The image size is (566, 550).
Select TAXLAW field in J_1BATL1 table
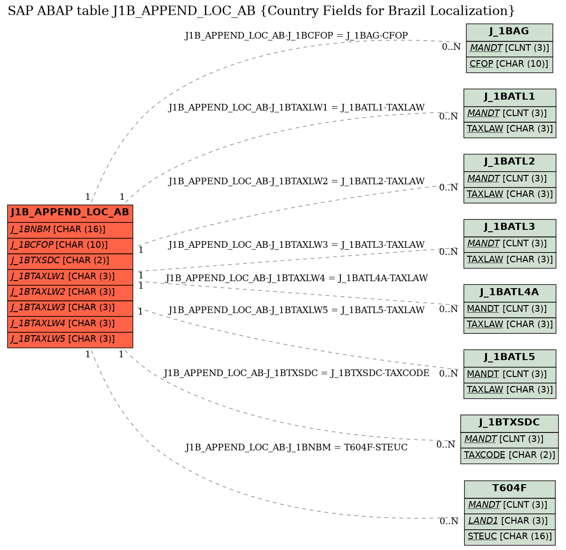point(510,129)
